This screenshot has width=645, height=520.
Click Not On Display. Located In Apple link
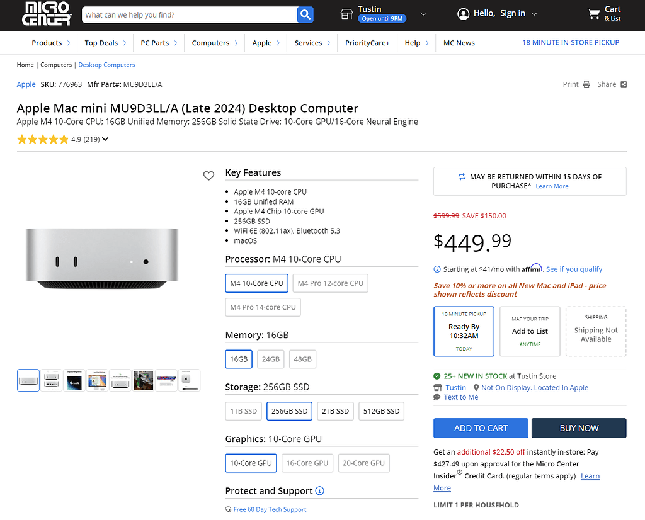[x=534, y=388]
